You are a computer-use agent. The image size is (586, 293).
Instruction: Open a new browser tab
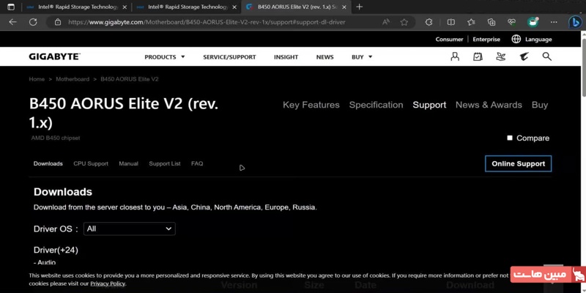click(x=359, y=7)
